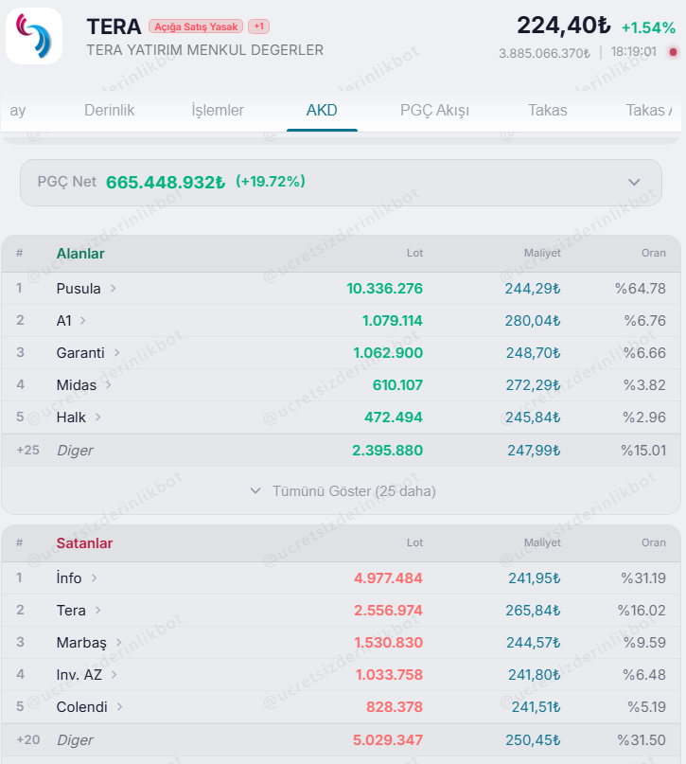Screen dimensions: 686x764
Task: Expand Pusula buyer details chevron
Action: tap(113, 289)
